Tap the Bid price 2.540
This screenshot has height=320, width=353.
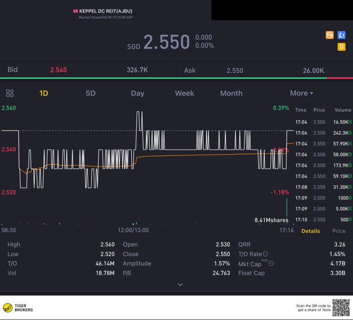click(58, 70)
